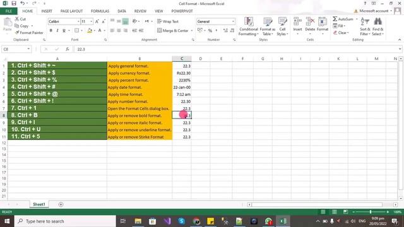Screen dimensions: 404x227
Task: Open the font size dropdown
Action: 91,21
